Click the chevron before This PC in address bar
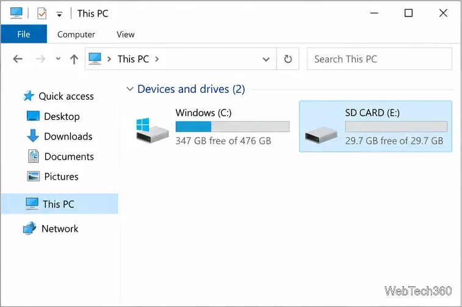The height and width of the screenshot is (307, 462). coord(109,59)
